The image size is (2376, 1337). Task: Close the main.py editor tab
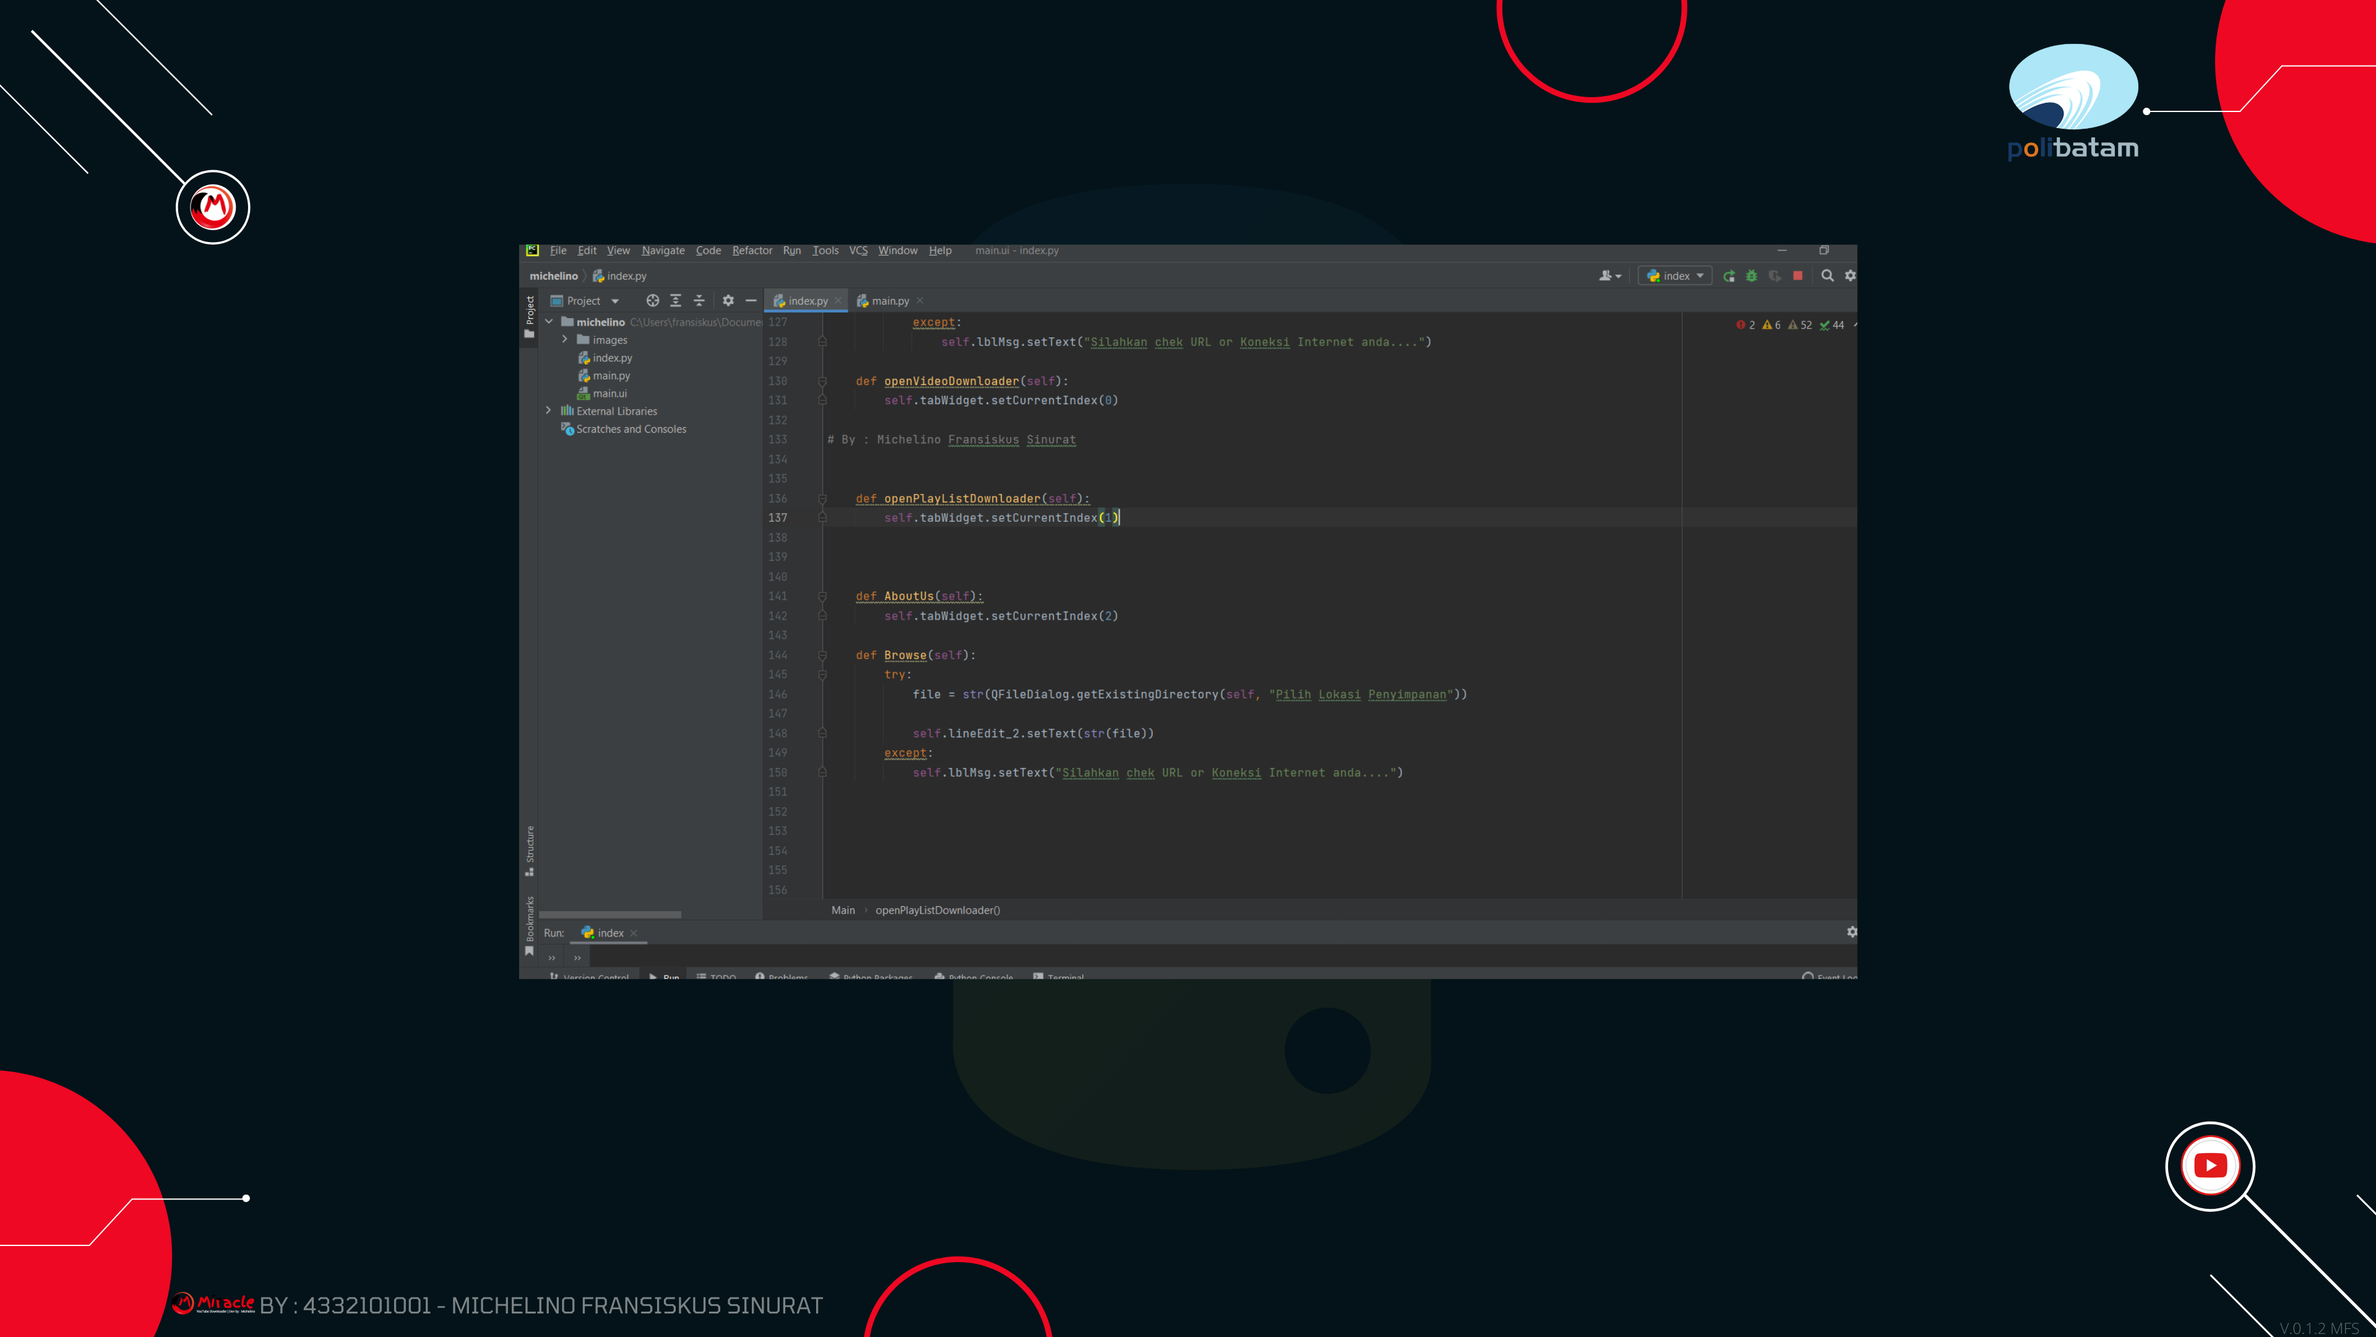tap(919, 301)
